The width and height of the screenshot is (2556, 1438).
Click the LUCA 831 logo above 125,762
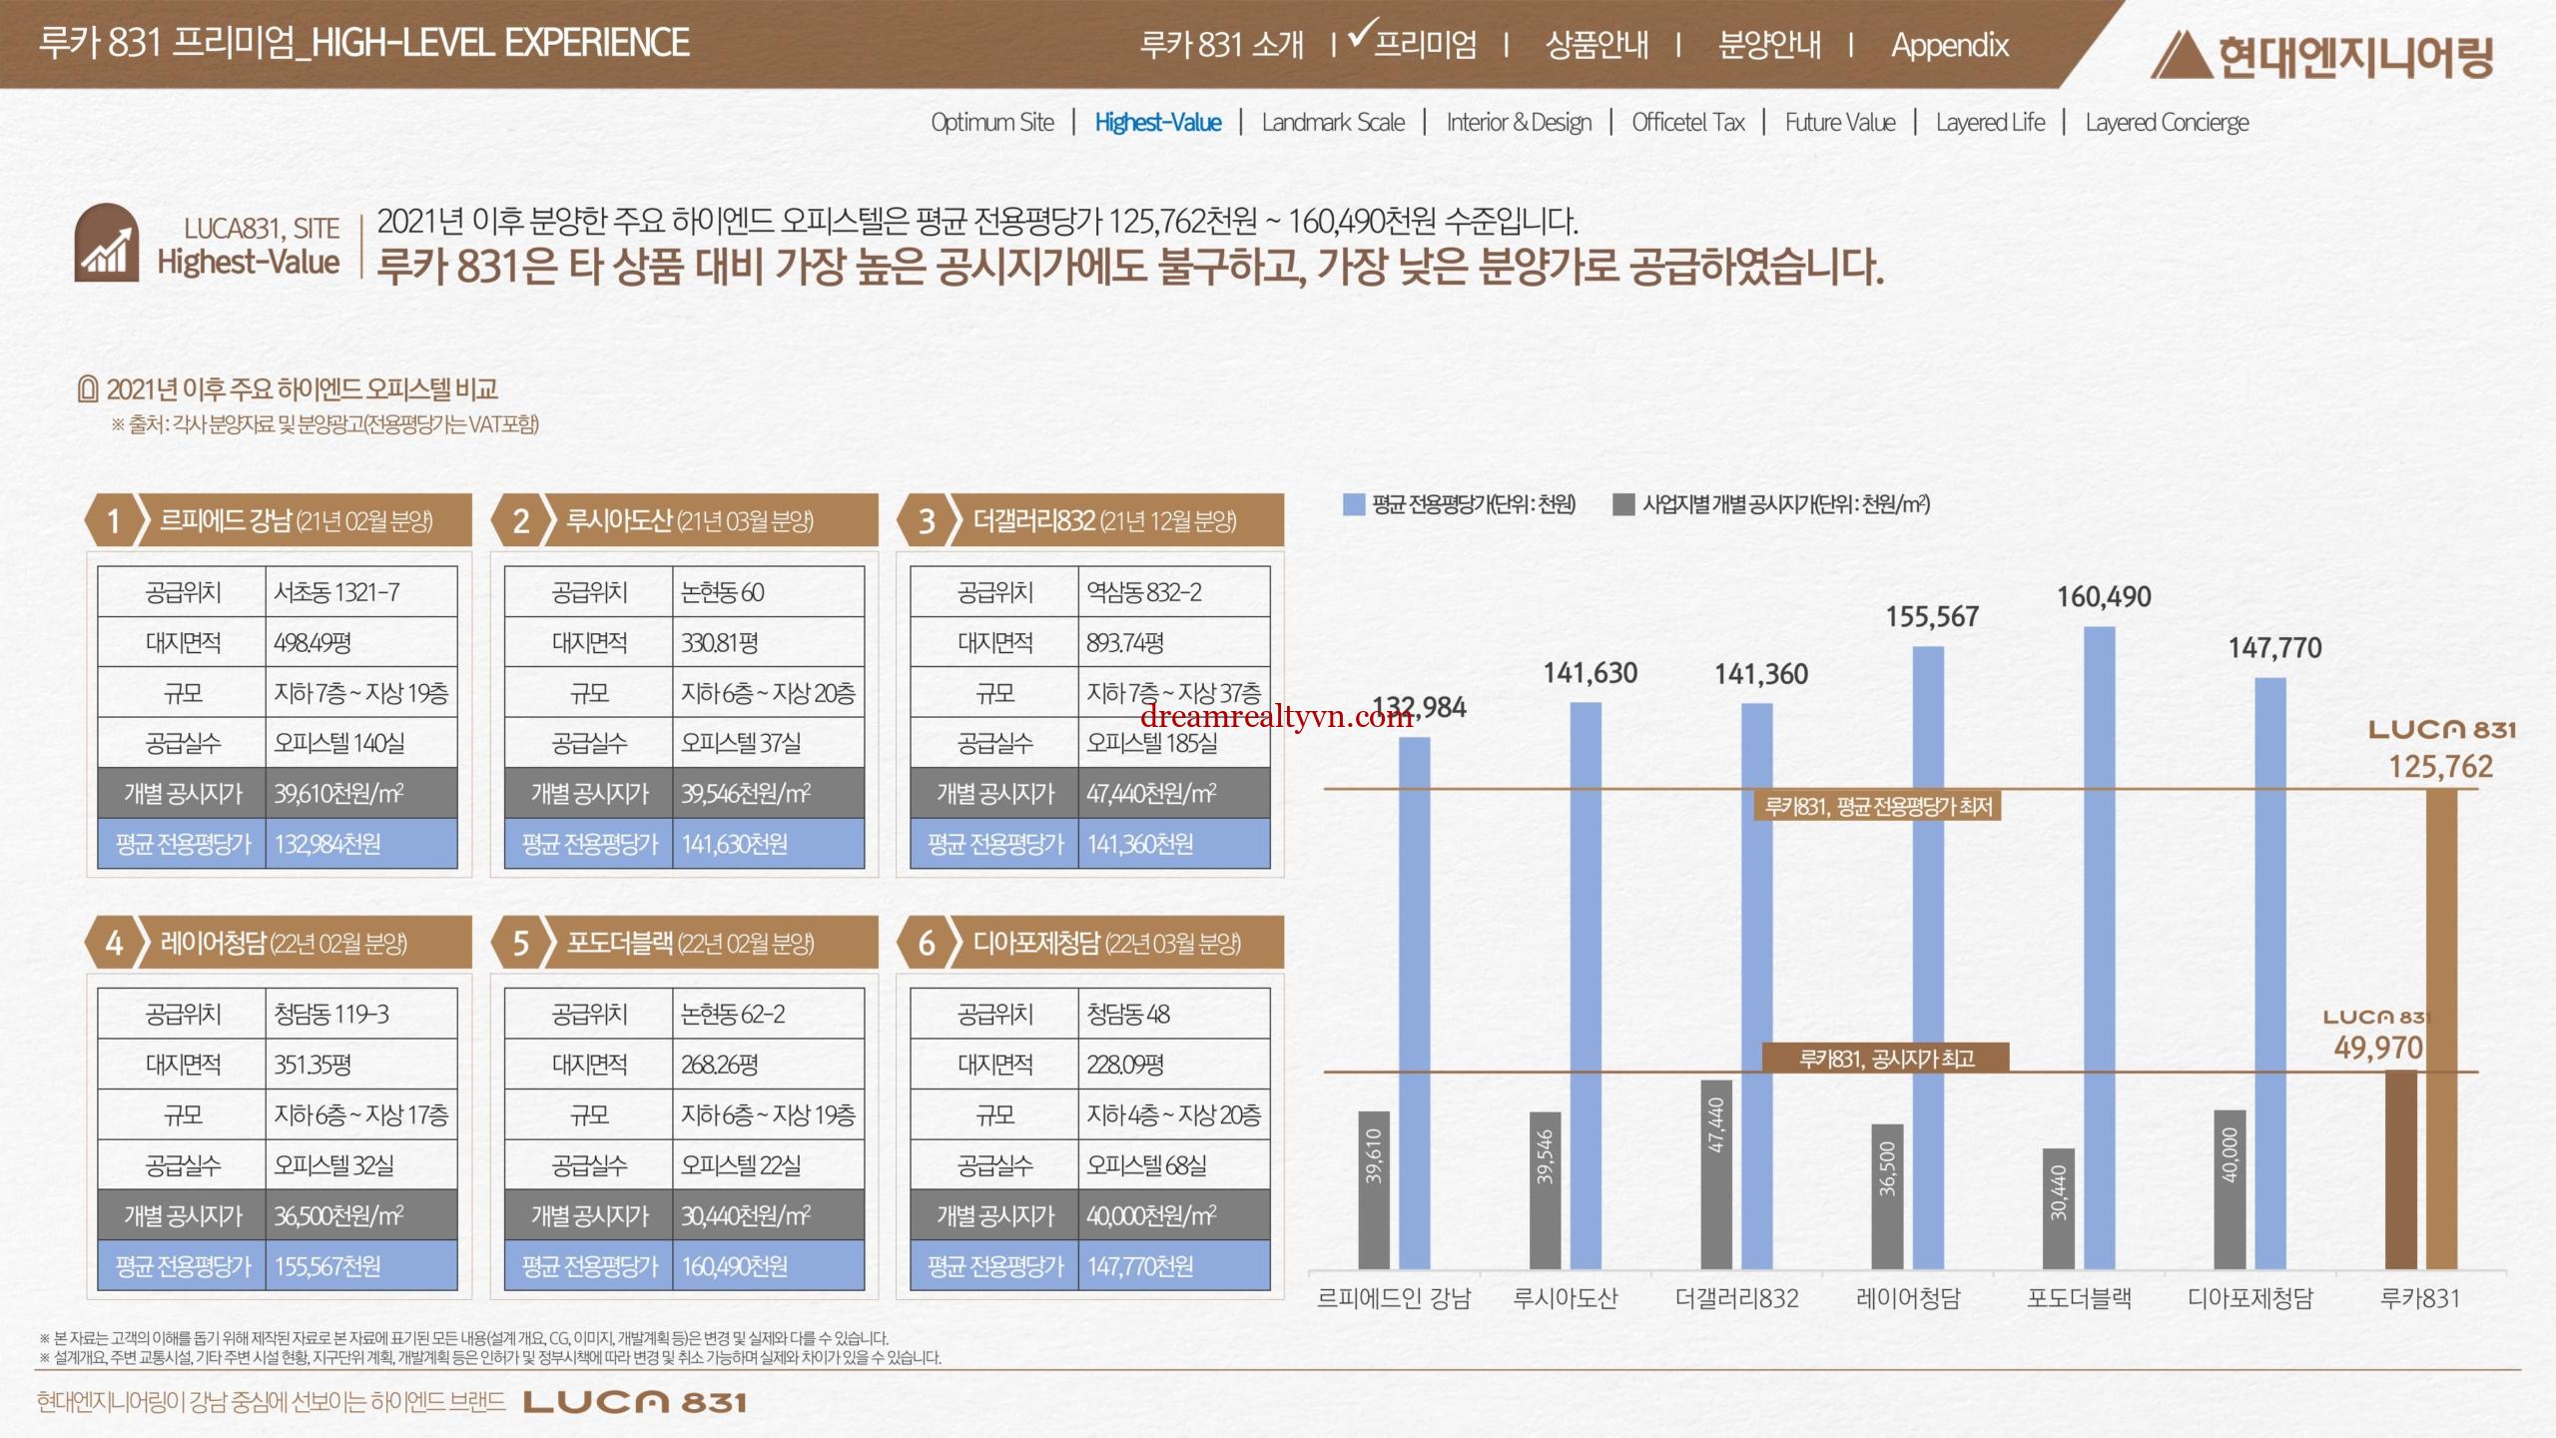tap(2442, 730)
